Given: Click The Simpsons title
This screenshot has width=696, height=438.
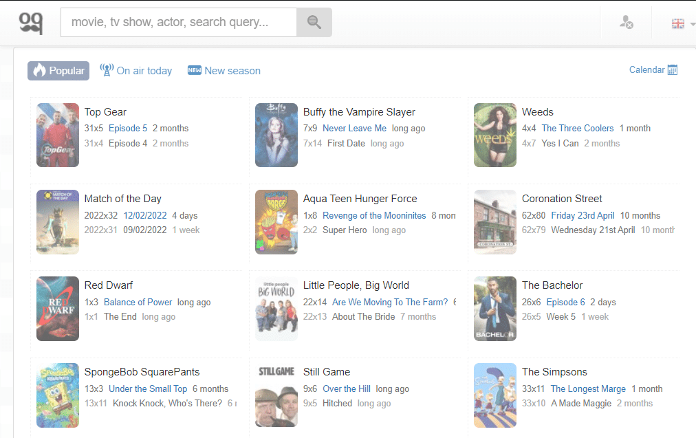Looking at the screenshot, I should (x=554, y=372).
